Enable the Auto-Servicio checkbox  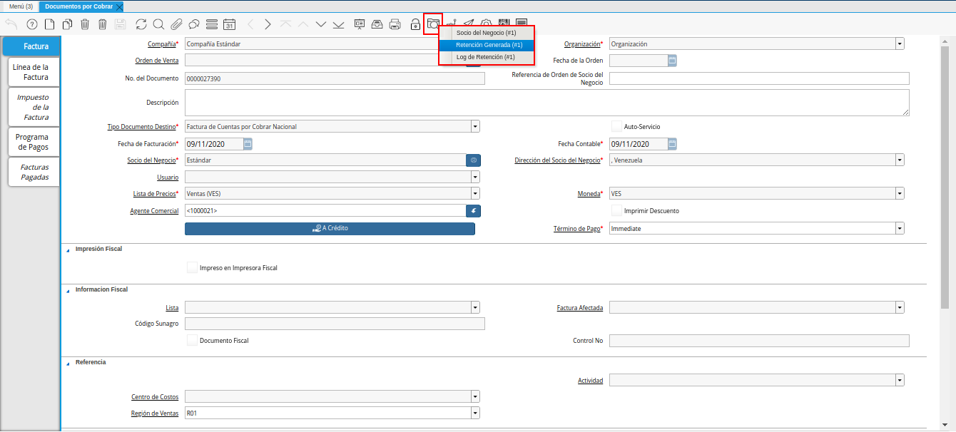click(617, 126)
